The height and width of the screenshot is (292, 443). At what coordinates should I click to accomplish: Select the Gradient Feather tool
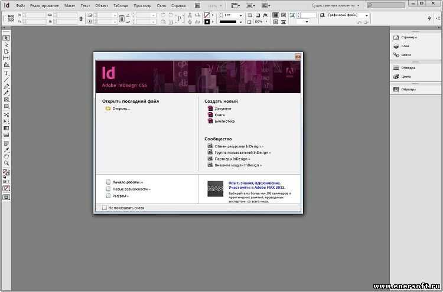(6, 135)
